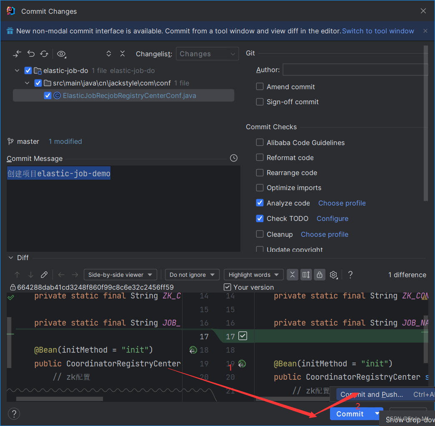The height and width of the screenshot is (426, 435).
Task: Click the Rollback undo icon
Action: [x=31, y=53]
